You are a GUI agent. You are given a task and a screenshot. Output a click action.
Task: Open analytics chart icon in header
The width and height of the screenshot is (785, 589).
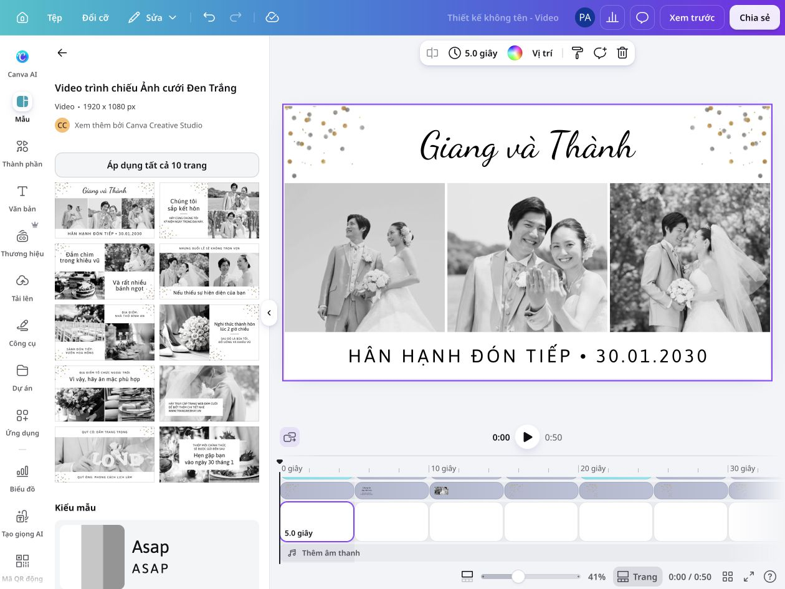click(612, 17)
